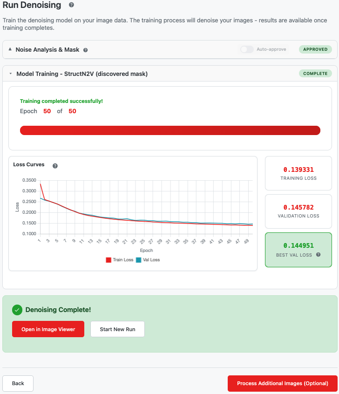Viewport: 339px width, 394px height.
Task: Toggle Val Loss legend swatch
Action: pyautogui.click(x=138, y=260)
